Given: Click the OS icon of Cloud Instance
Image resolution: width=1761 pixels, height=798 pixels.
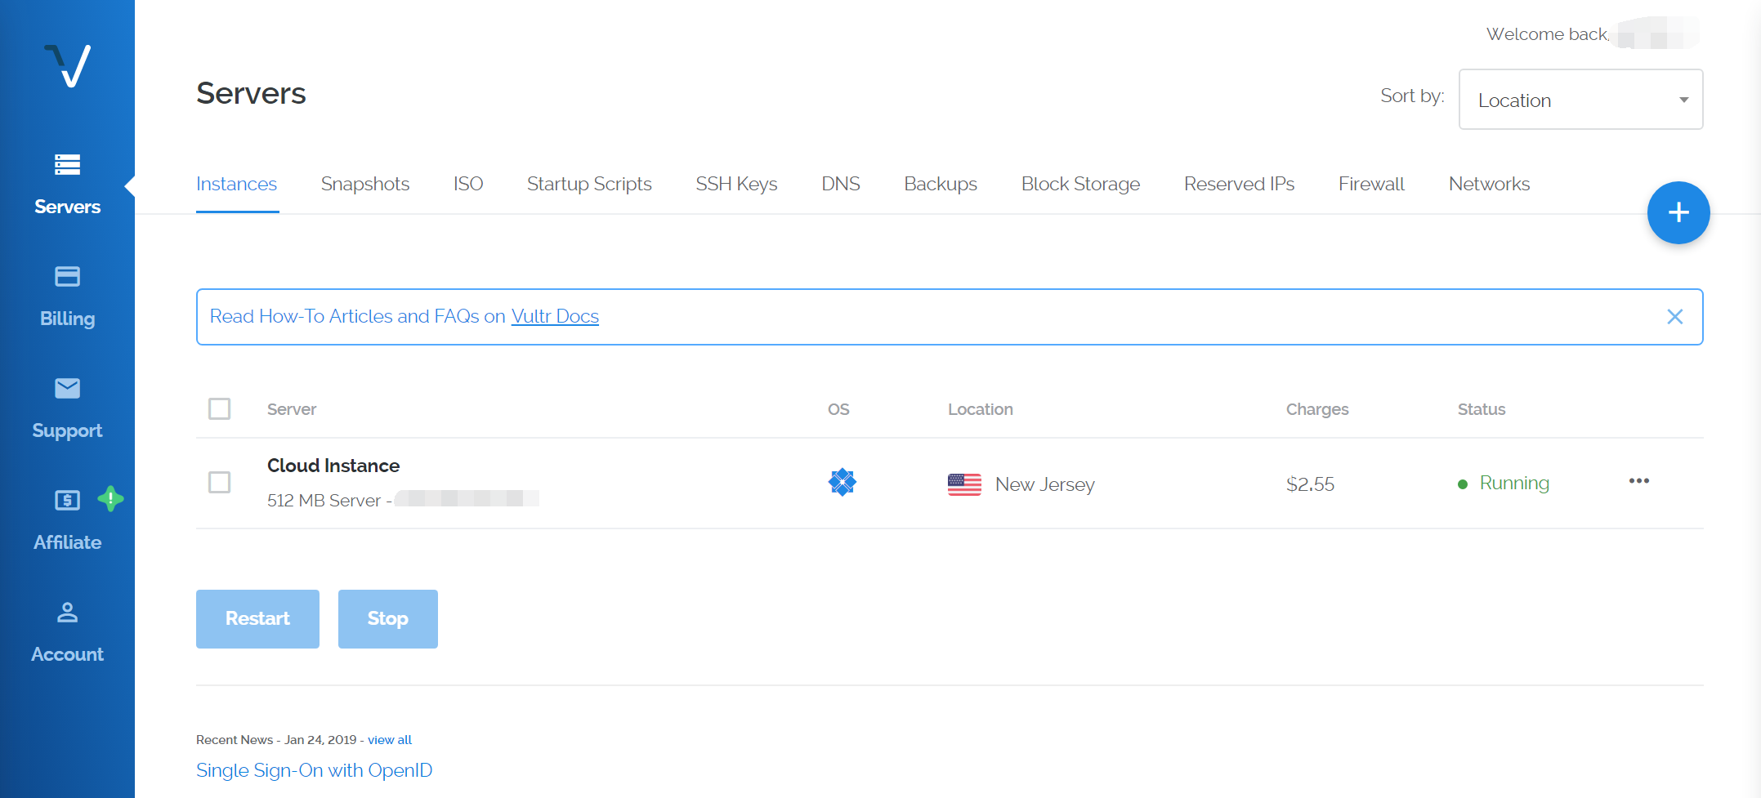Looking at the screenshot, I should (842, 483).
